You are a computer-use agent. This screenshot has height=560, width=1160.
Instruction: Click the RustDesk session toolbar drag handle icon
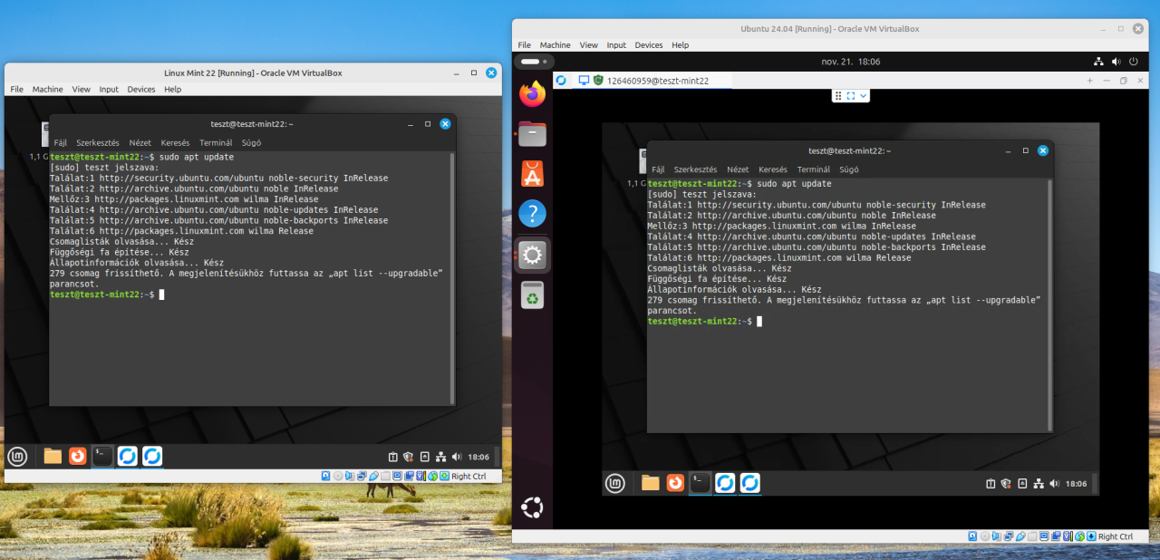pos(837,95)
